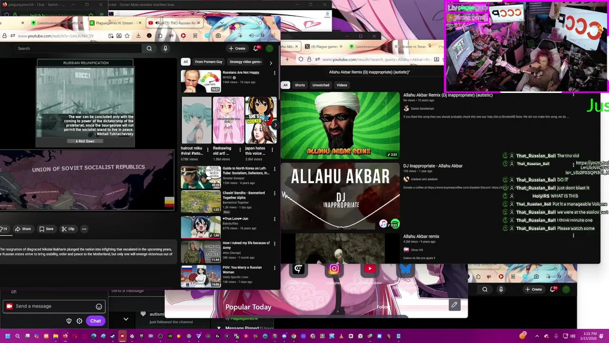Open Firefox from the taskbar
Image resolution: width=609 pixels, height=343 pixels.
pos(65,336)
